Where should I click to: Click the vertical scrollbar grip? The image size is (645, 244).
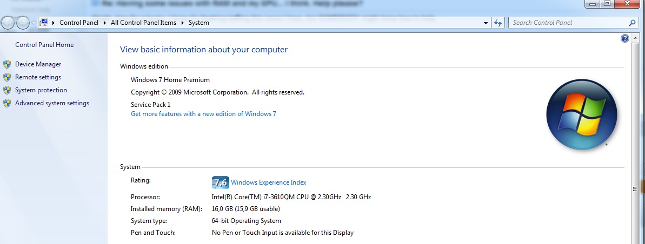click(634, 189)
